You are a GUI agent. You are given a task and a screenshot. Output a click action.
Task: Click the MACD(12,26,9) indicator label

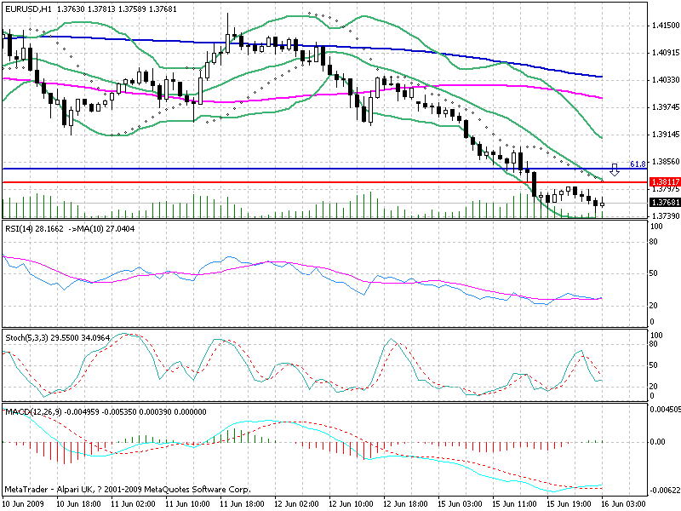pyautogui.click(x=33, y=412)
